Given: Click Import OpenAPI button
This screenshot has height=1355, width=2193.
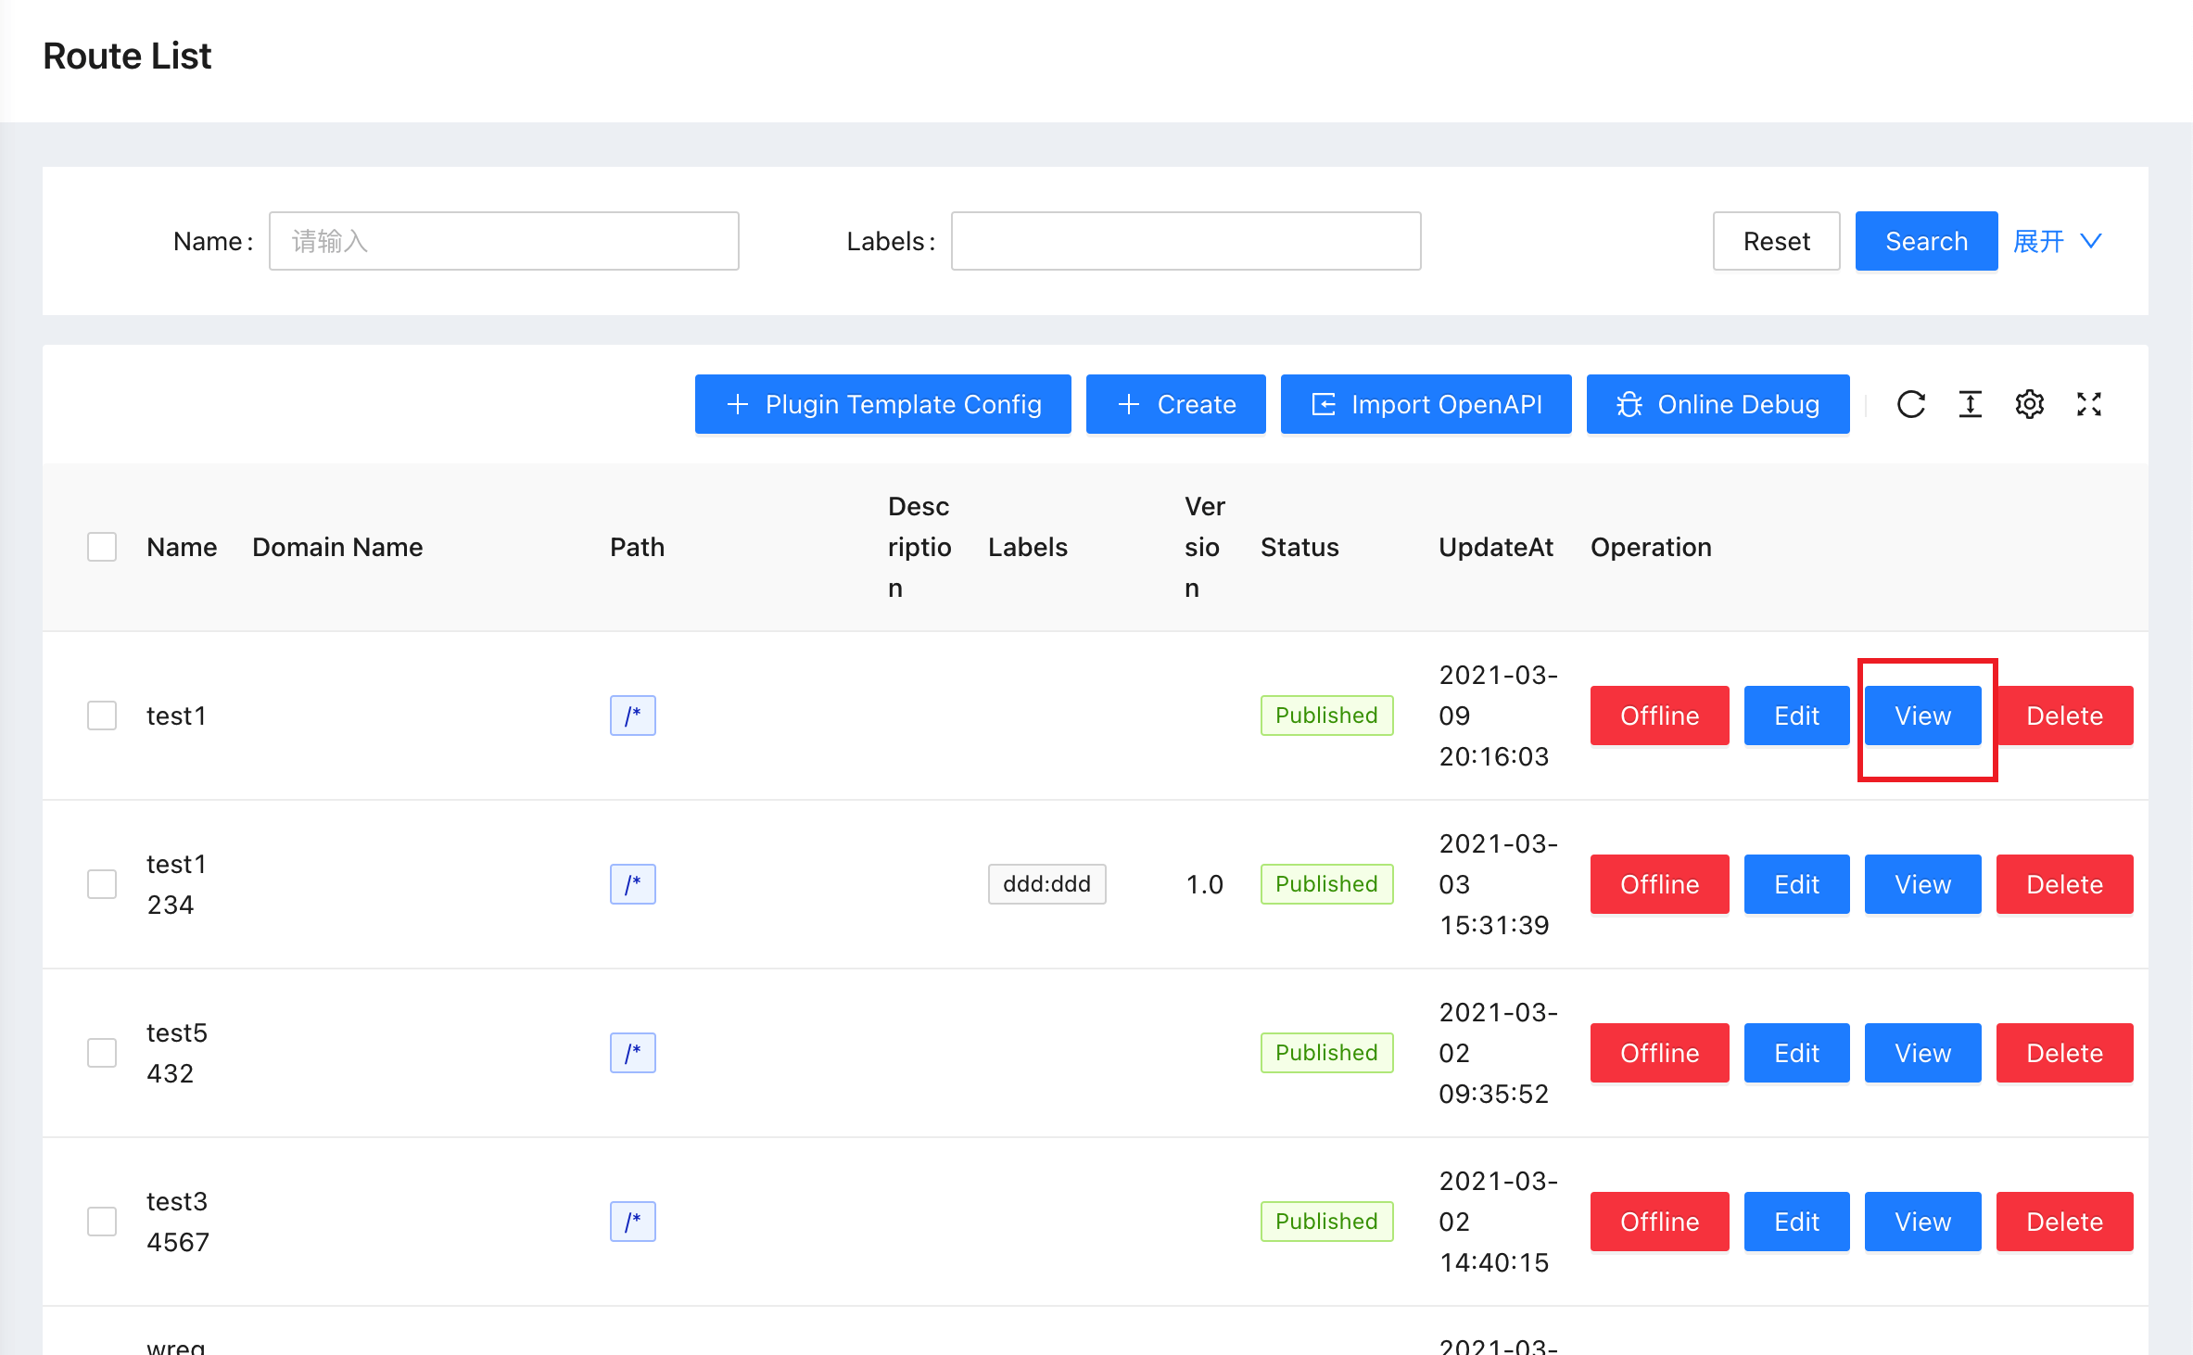Looking at the screenshot, I should [x=1426, y=404].
